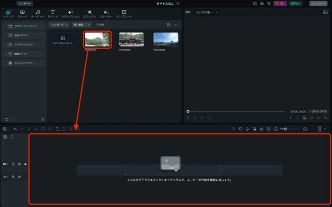Open the ステッカー (Stickers) tab
Viewport: 332px width, 207px height.
(x=106, y=14)
